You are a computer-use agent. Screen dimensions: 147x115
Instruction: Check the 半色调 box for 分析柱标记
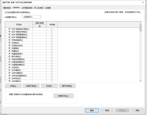pyautogui.click(x=52, y=78)
